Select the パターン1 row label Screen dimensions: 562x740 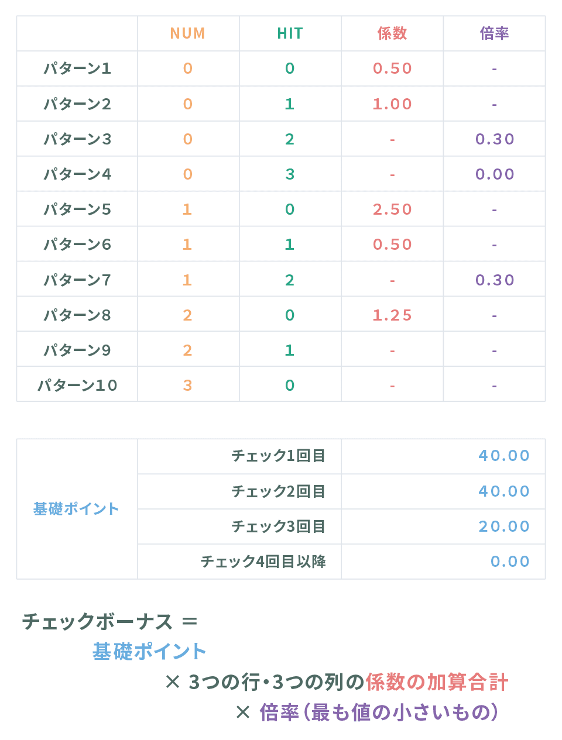pyautogui.click(x=77, y=68)
